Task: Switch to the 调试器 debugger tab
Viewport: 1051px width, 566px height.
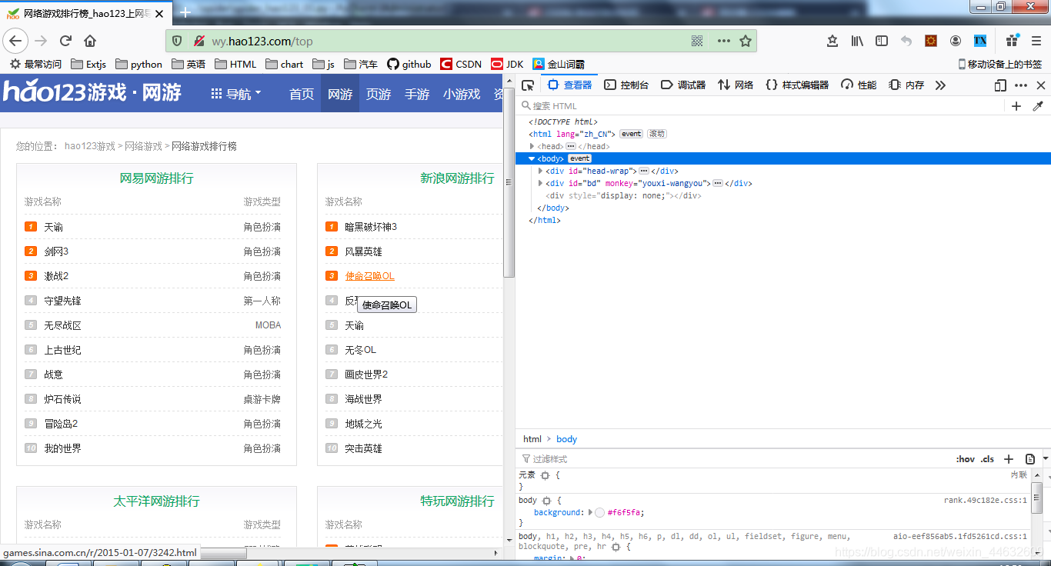Action: click(683, 85)
